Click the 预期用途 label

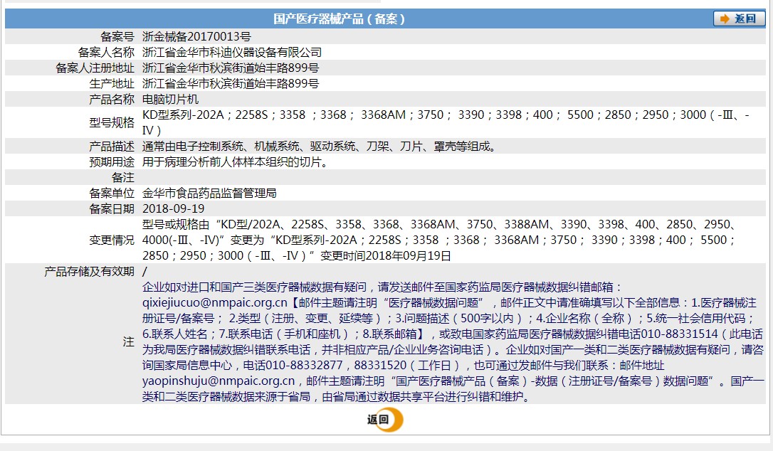pyautogui.click(x=112, y=162)
